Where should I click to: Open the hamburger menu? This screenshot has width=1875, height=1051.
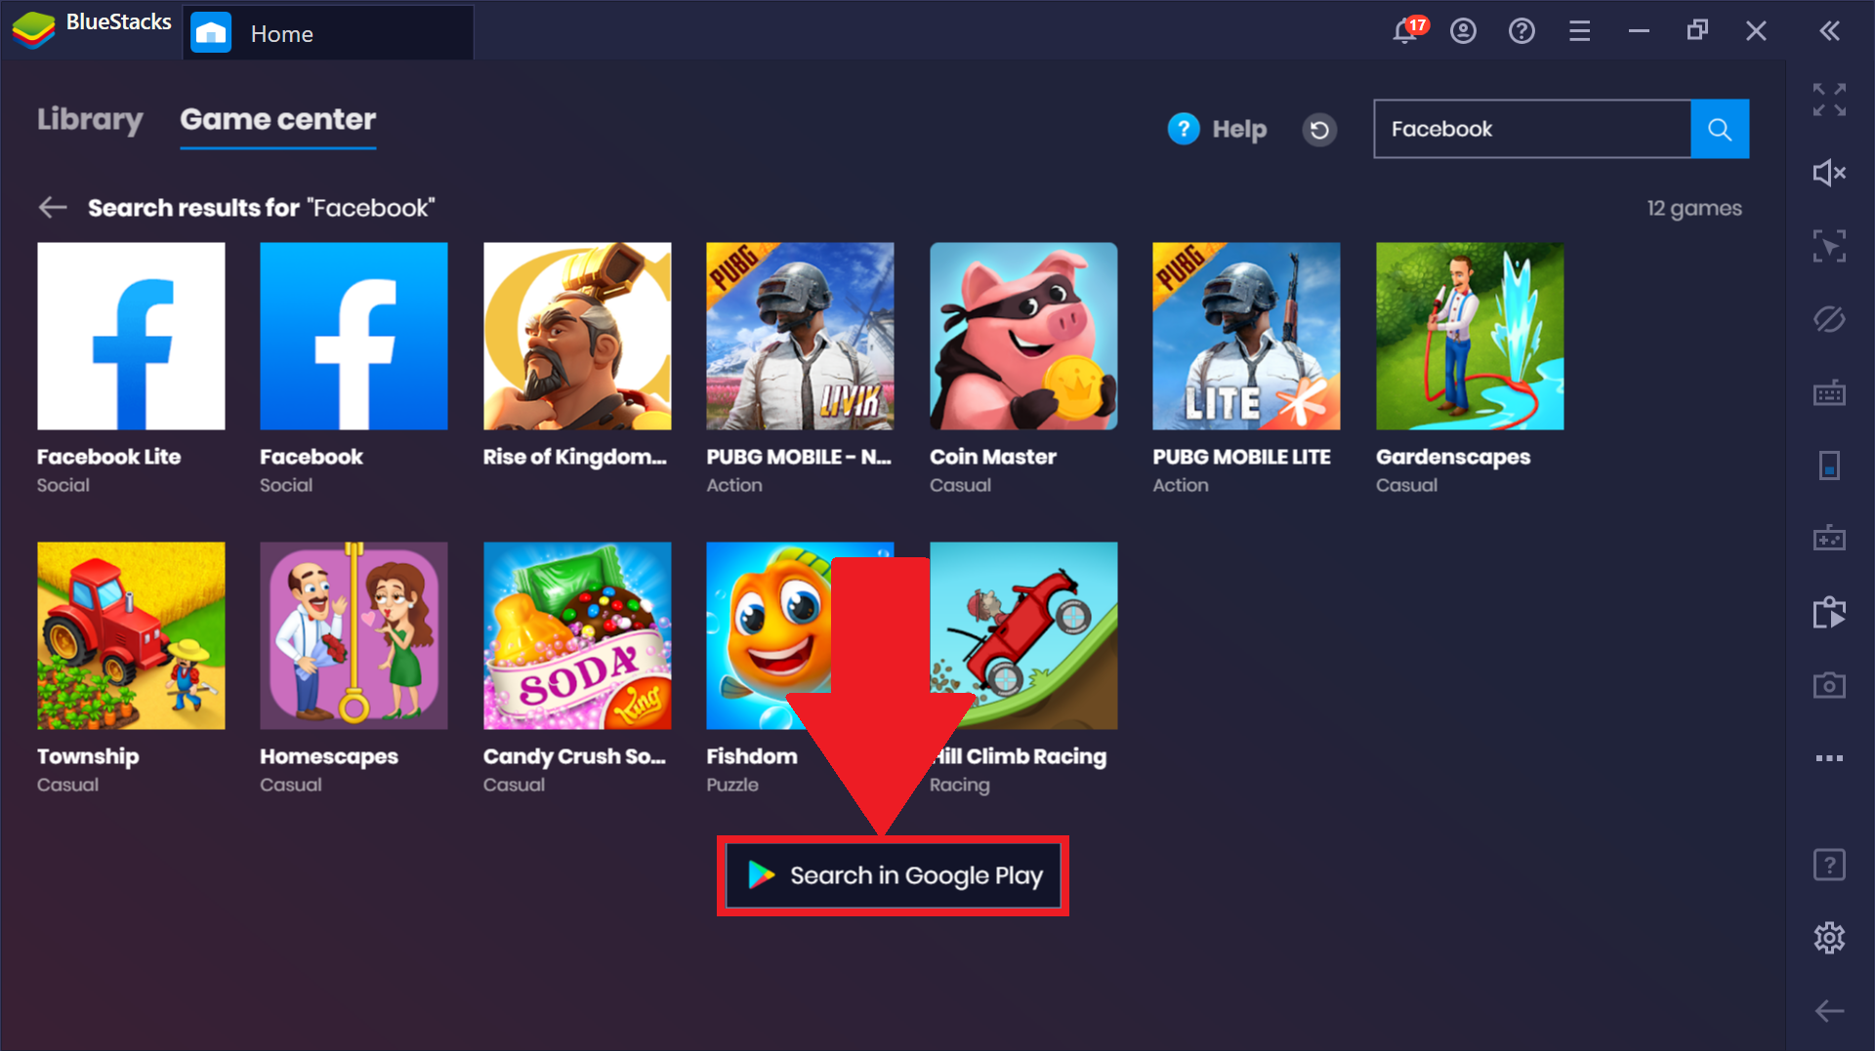coord(1580,31)
